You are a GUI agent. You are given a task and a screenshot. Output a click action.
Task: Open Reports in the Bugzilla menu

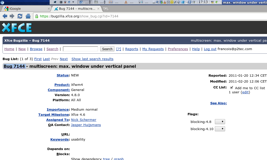tap(132, 49)
